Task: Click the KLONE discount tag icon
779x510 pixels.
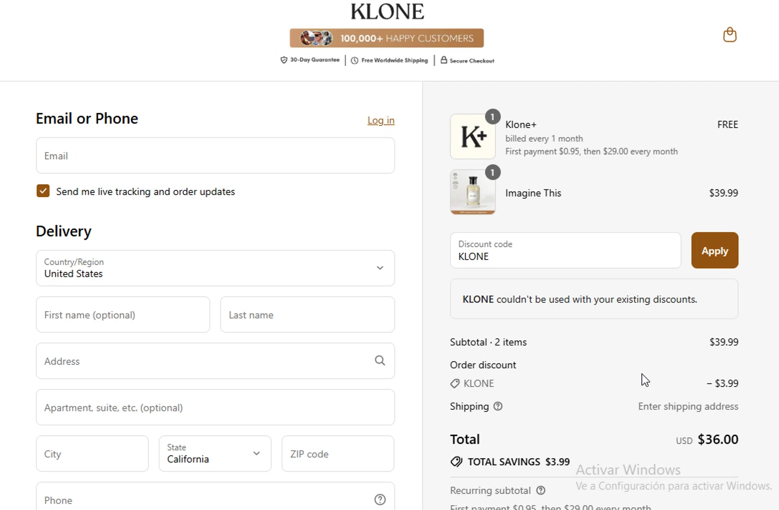Action: point(454,383)
